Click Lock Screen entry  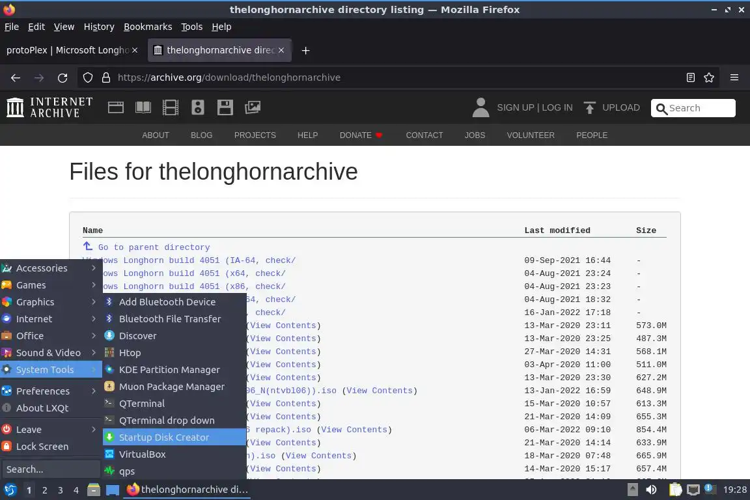51,447
